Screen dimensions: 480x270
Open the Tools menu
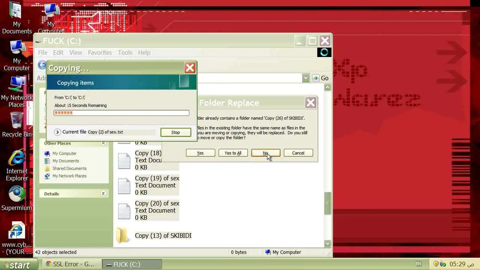coord(125,52)
